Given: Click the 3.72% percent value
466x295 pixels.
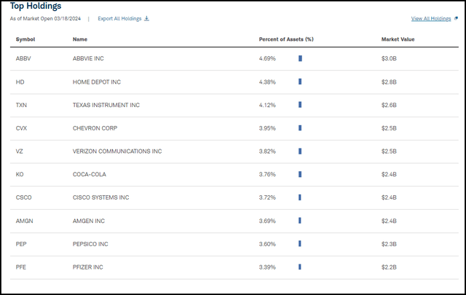Looking at the screenshot, I should pyautogui.click(x=267, y=197).
